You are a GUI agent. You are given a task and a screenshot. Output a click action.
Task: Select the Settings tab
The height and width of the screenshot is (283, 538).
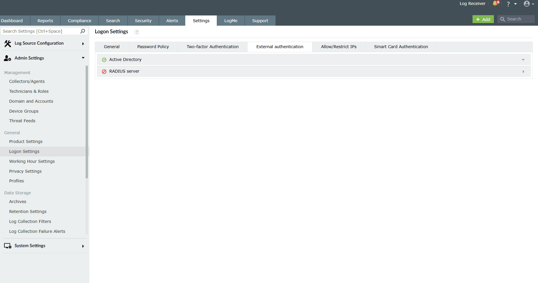click(x=201, y=21)
